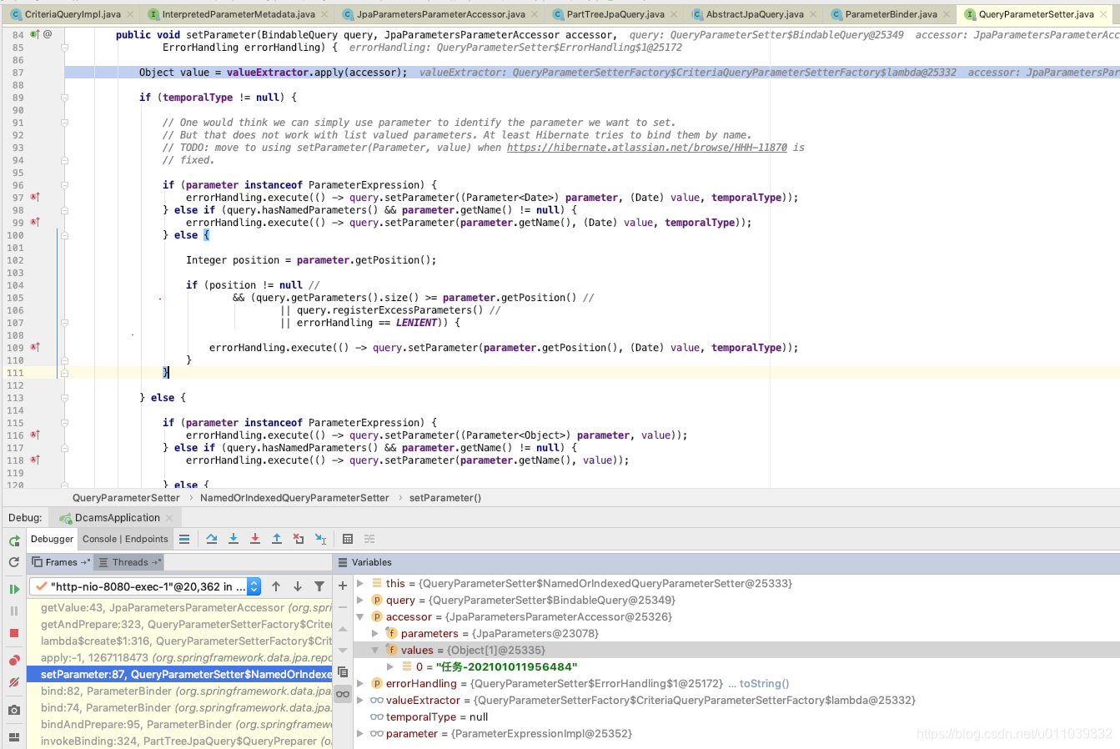
Task: Click the blue Step Into icon
Action: [x=234, y=539]
